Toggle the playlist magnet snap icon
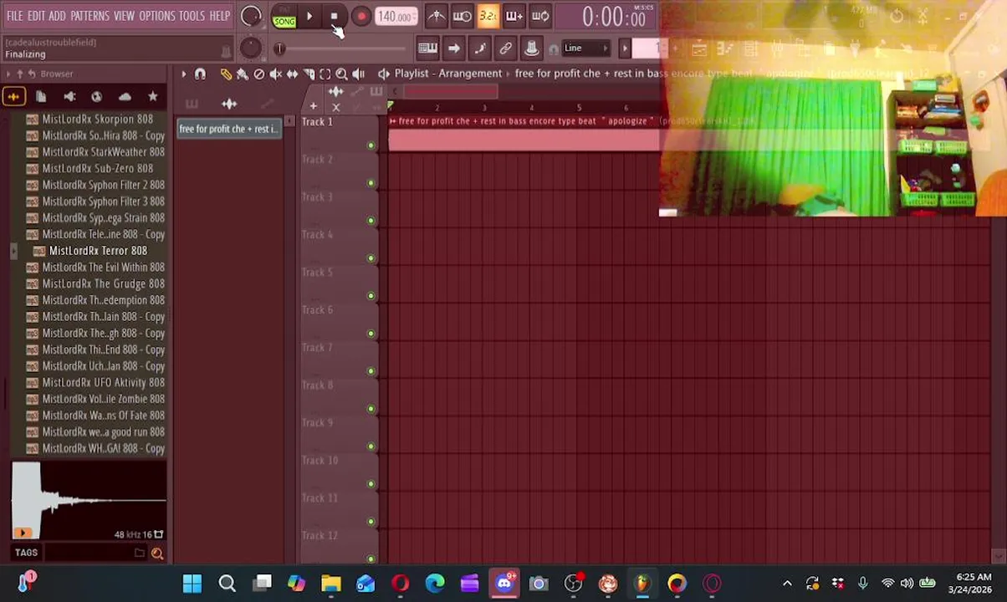 pyautogui.click(x=200, y=74)
